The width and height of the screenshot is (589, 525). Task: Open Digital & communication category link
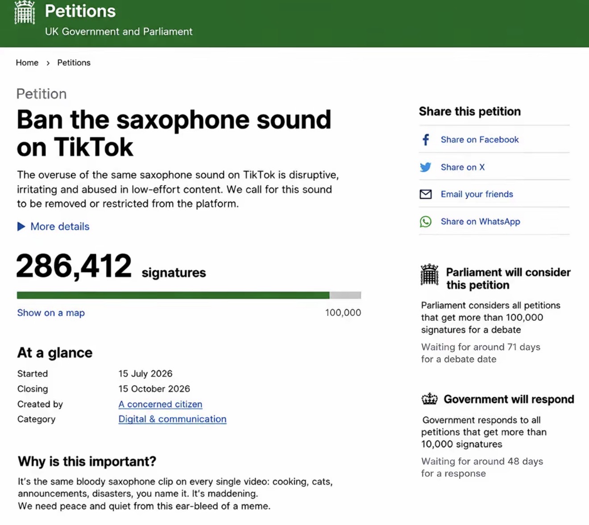[x=172, y=419]
